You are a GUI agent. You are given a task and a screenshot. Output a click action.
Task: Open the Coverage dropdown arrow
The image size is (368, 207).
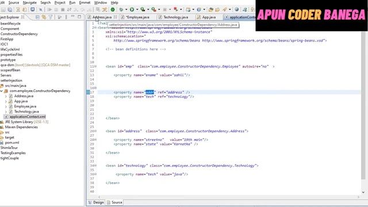tap(148, 10)
